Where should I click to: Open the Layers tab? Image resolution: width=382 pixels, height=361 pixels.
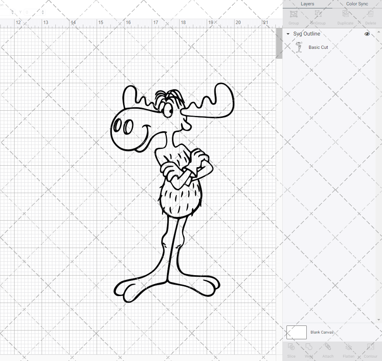(x=307, y=3)
